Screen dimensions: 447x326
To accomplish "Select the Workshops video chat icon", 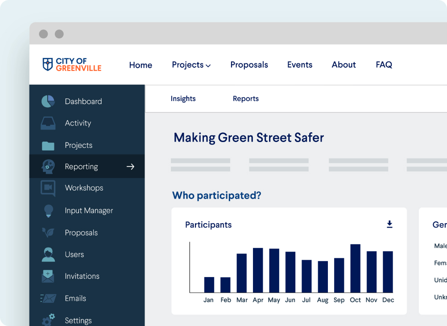I will pyautogui.click(x=48, y=188).
